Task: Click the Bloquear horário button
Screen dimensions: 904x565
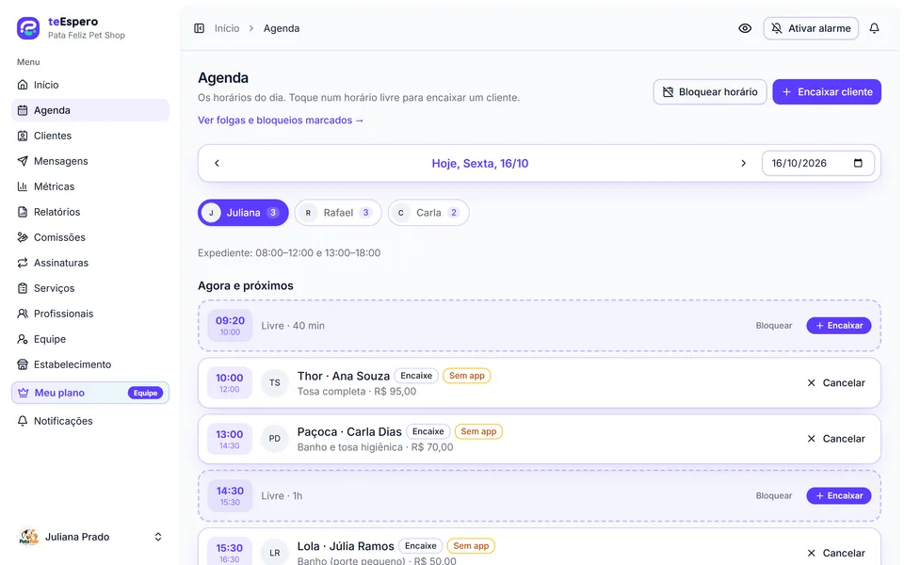Action: 710,91
